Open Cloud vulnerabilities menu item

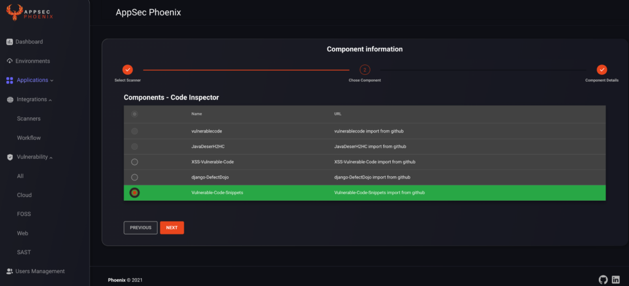coord(24,195)
